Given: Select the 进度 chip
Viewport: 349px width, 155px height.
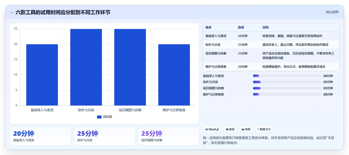Looking at the screenshot, I should 246,129.
